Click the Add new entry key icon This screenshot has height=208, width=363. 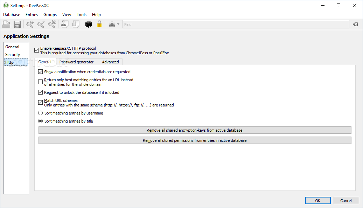click(x=30, y=24)
